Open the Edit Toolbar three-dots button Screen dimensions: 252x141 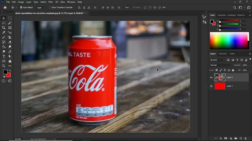tap(10, 66)
